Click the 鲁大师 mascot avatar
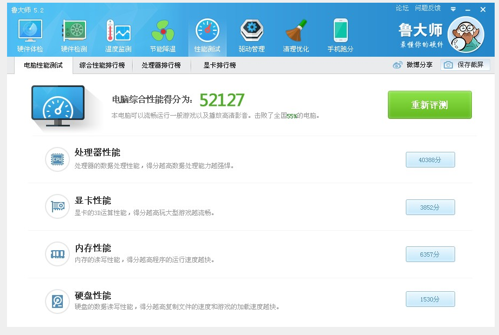The image size is (499, 335). pos(465,35)
